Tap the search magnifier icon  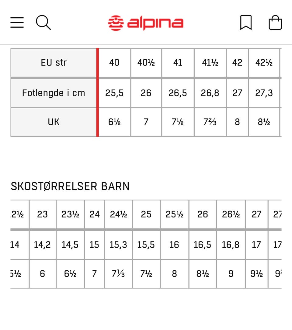pyautogui.click(x=43, y=23)
